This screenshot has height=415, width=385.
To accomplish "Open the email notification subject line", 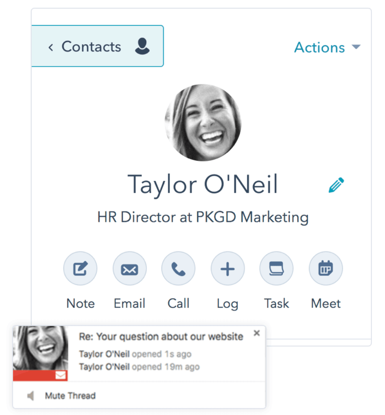I will click(x=160, y=336).
